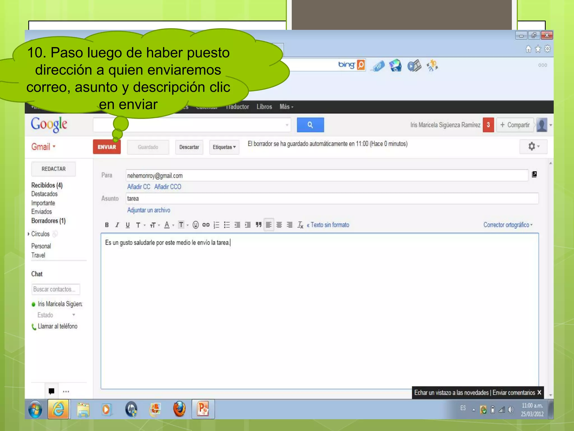Insert an emoticon from the toolbar

click(196, 225)
